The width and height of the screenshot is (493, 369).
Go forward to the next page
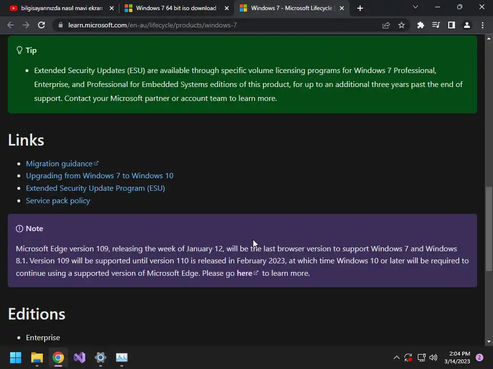[x=26, y=25]
